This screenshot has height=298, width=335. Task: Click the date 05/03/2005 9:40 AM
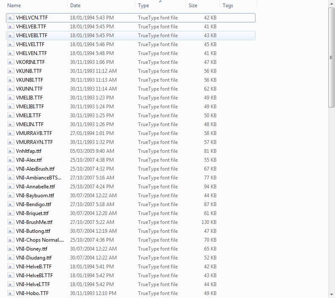(x=92, y=151)
